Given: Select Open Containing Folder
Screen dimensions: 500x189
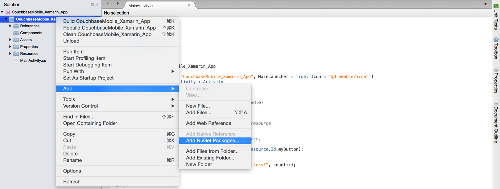Looking at the screenshot, I should tap(117, 123).
